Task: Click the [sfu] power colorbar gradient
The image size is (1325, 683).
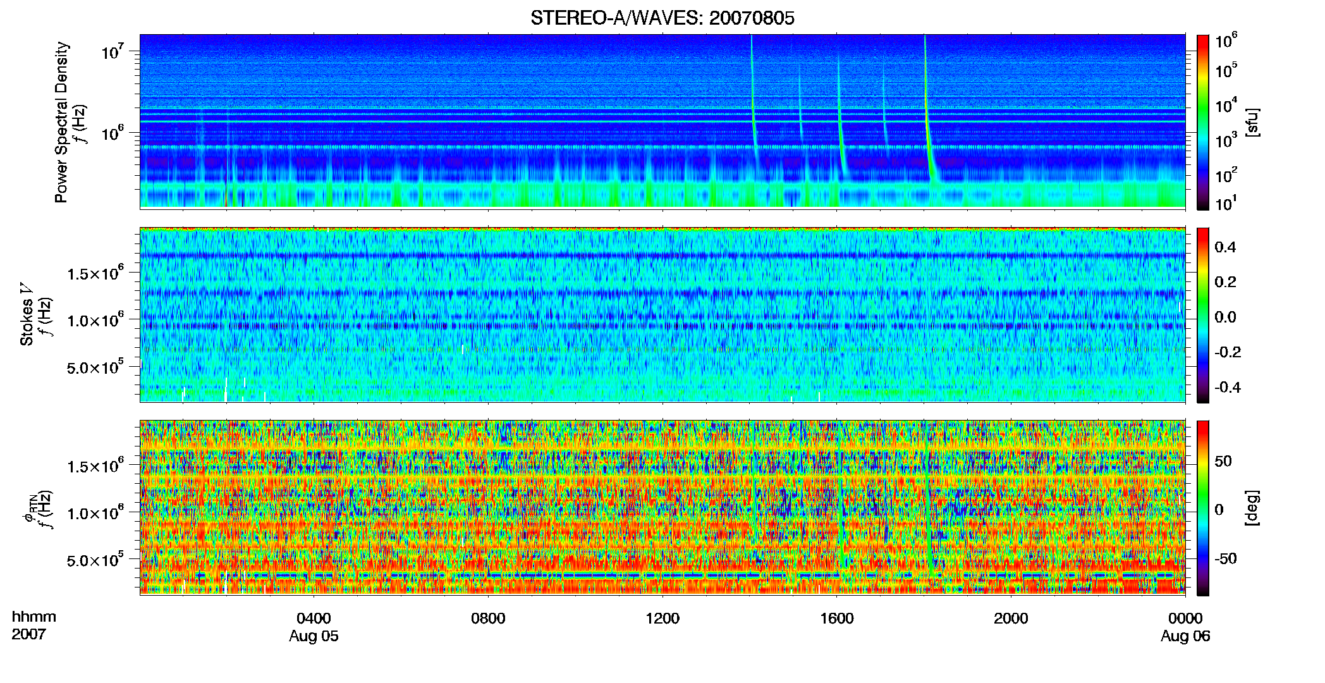Action: click(1202, 122)
